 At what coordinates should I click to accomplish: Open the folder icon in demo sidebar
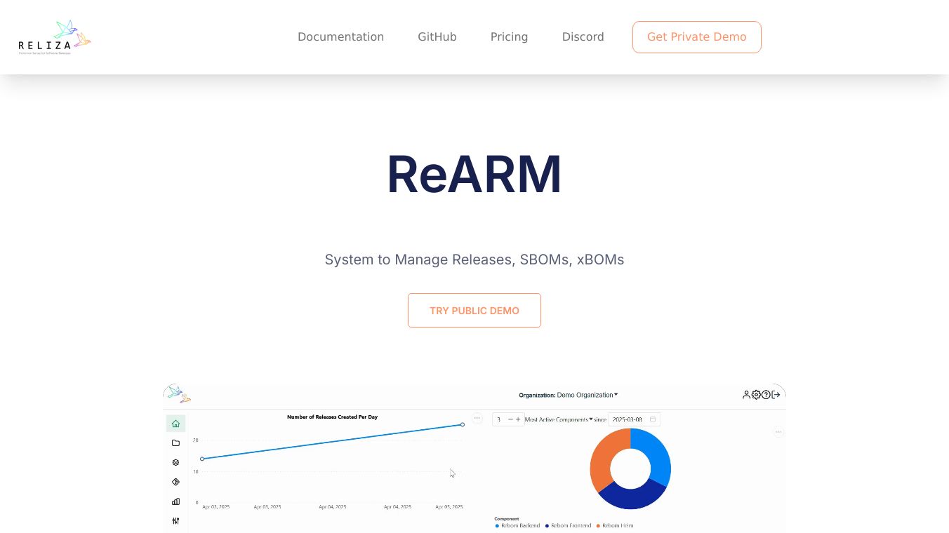(x=175, y=443)
